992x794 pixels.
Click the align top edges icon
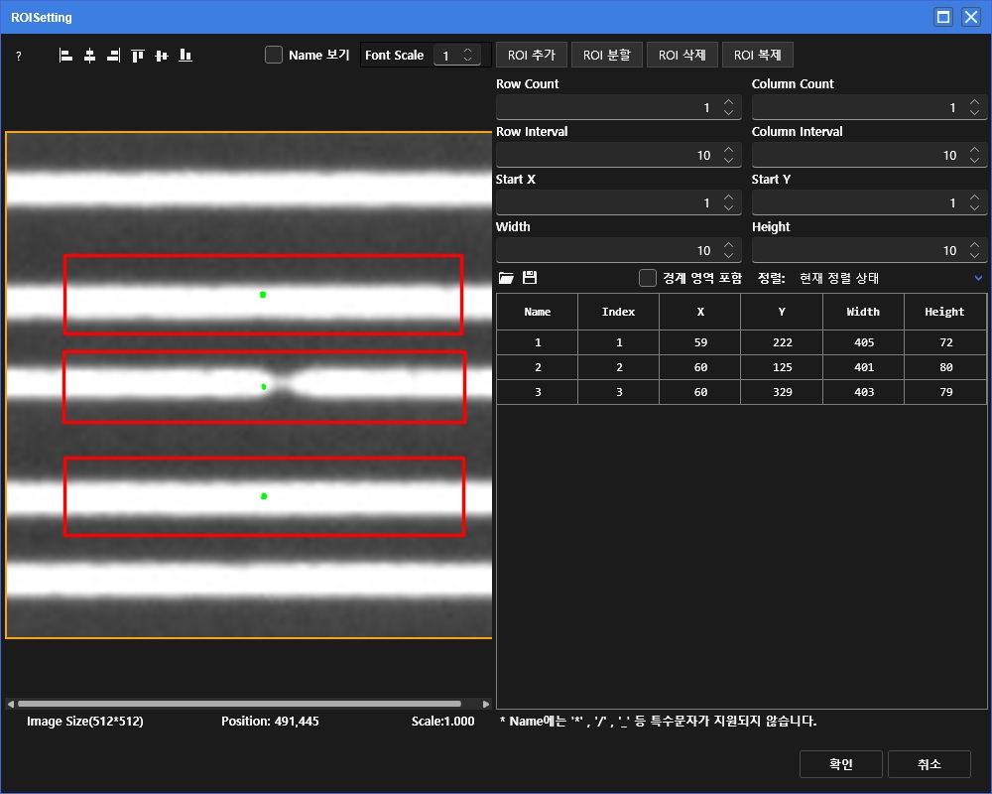(137, 56)
